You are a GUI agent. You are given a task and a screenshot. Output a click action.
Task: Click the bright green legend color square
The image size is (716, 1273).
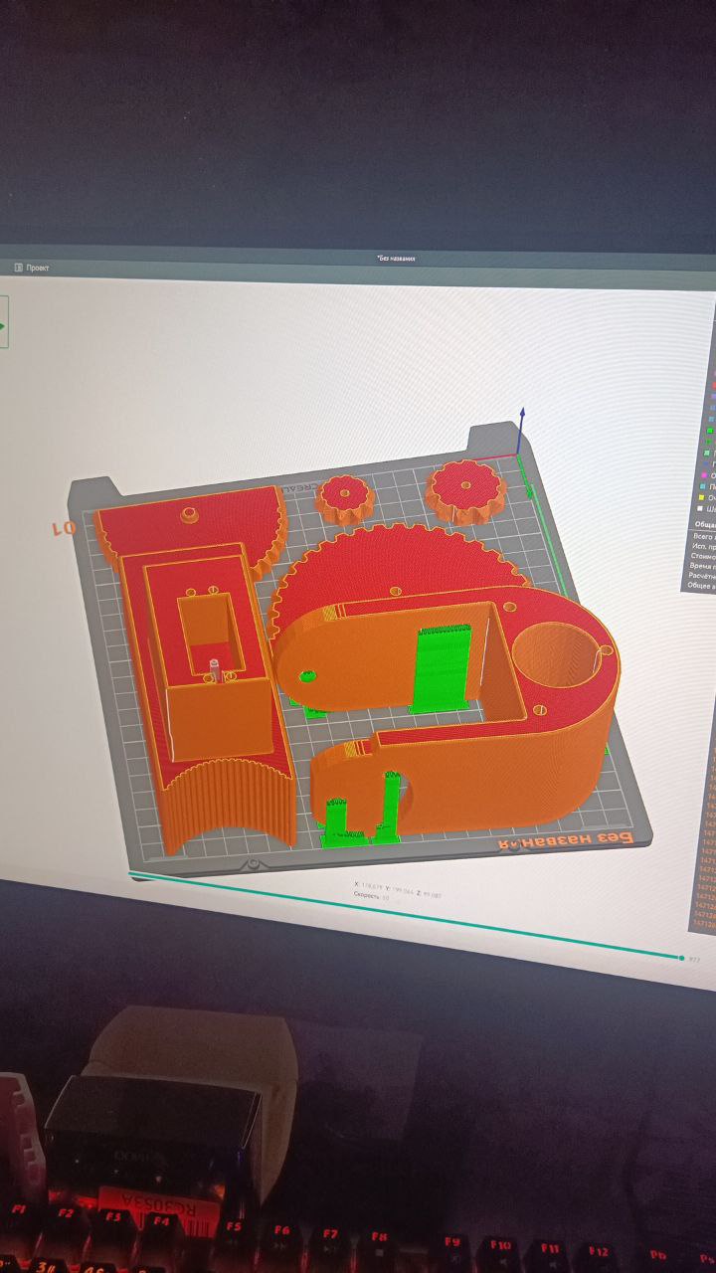(710, 430)
